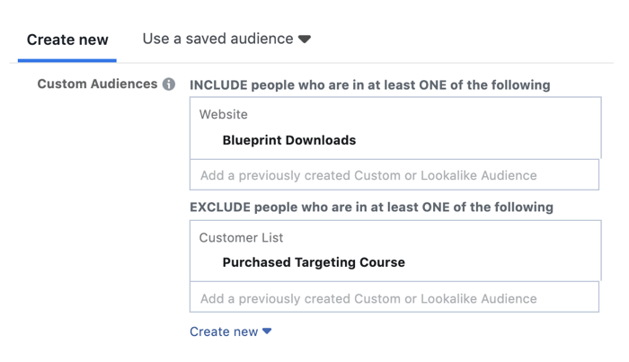Expand the Create new link menu below exclusions

click(231, 331)
